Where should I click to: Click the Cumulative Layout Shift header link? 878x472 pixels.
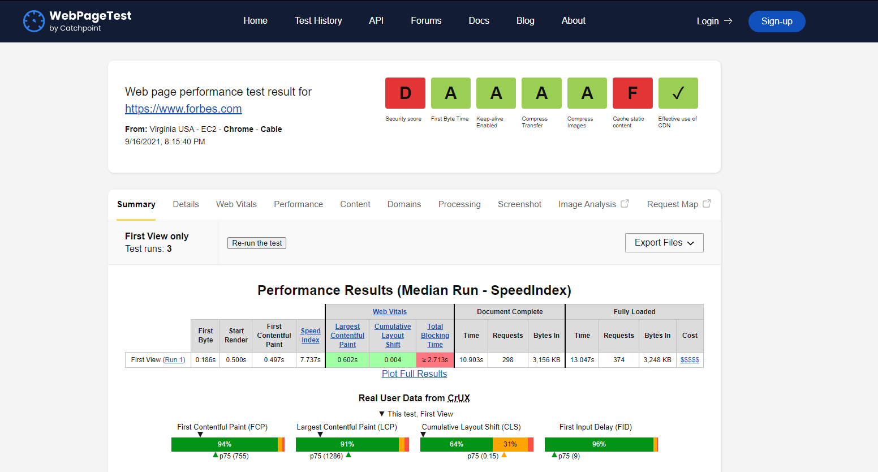pyautogui.click(x=393, y=336)
